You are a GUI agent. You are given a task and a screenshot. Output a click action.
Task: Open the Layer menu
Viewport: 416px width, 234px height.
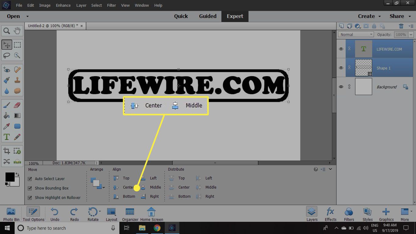coord(81,5)
